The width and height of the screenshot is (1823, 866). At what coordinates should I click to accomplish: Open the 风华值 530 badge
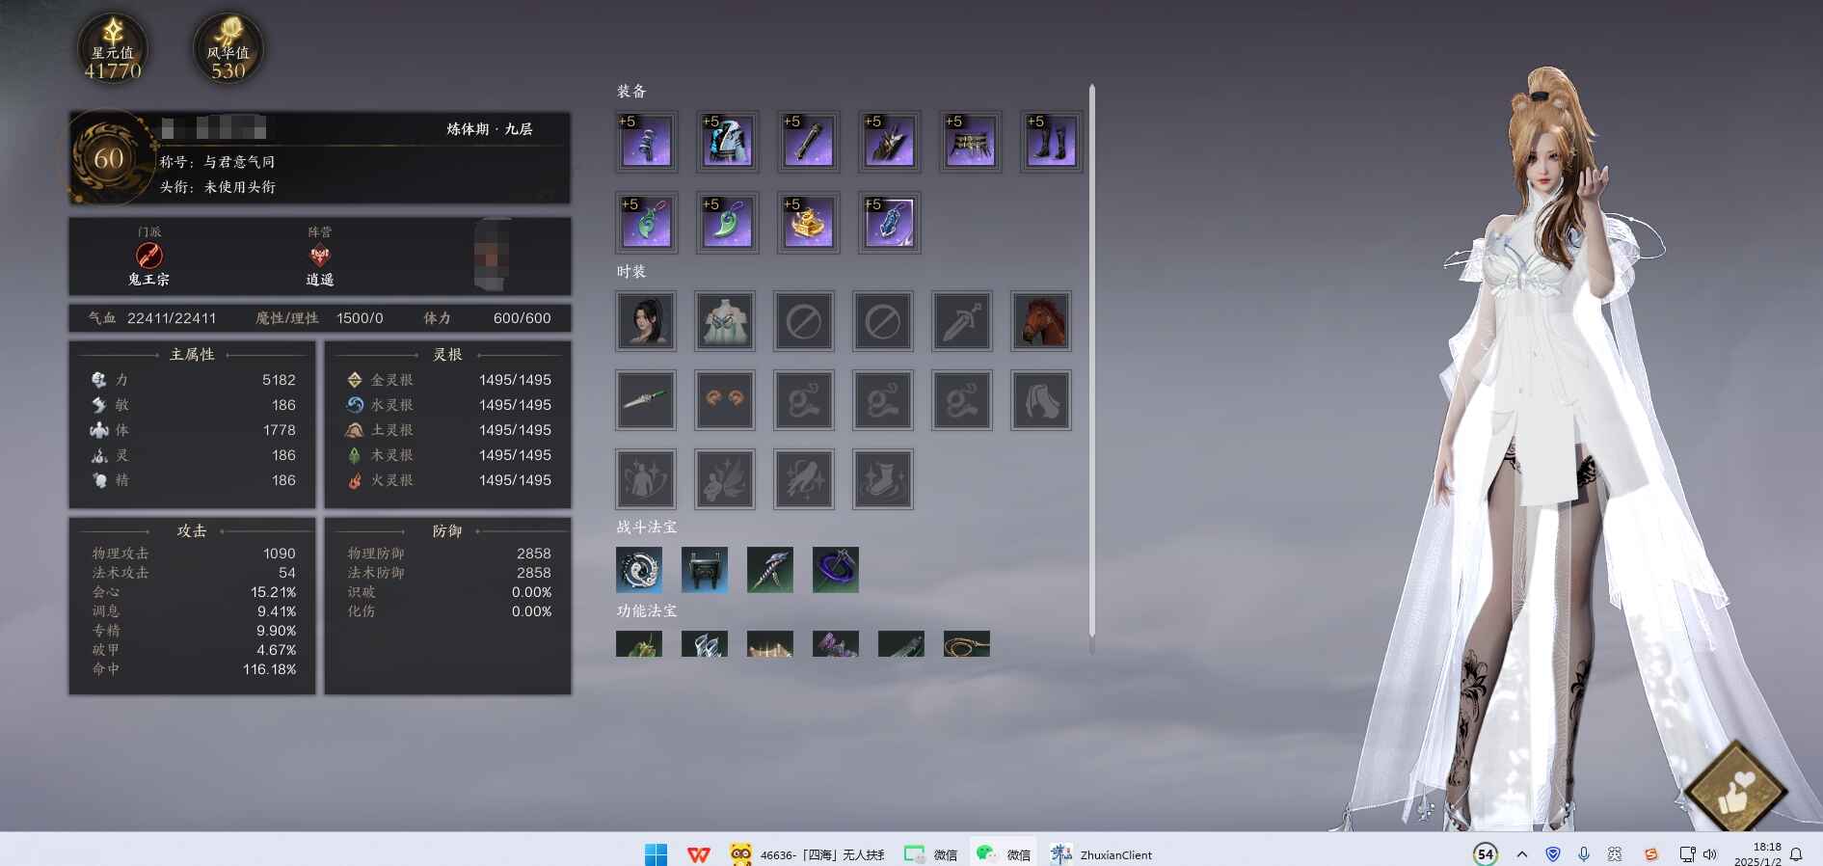[x=228, y=48]
